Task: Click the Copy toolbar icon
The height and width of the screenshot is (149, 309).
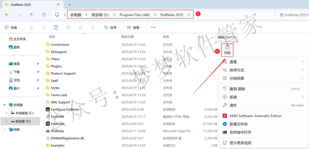Action: tap(43, 27)
